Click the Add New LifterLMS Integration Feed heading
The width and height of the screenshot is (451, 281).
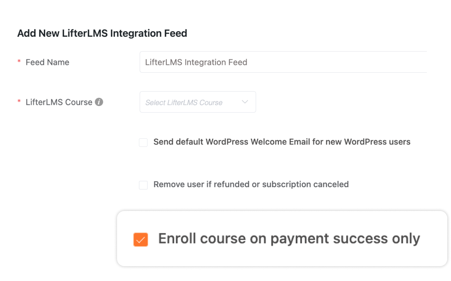102,33
